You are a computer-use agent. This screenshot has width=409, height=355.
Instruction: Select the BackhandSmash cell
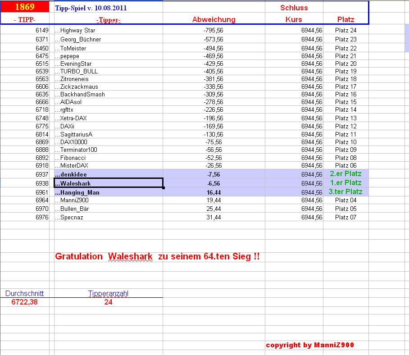point(108,94)
